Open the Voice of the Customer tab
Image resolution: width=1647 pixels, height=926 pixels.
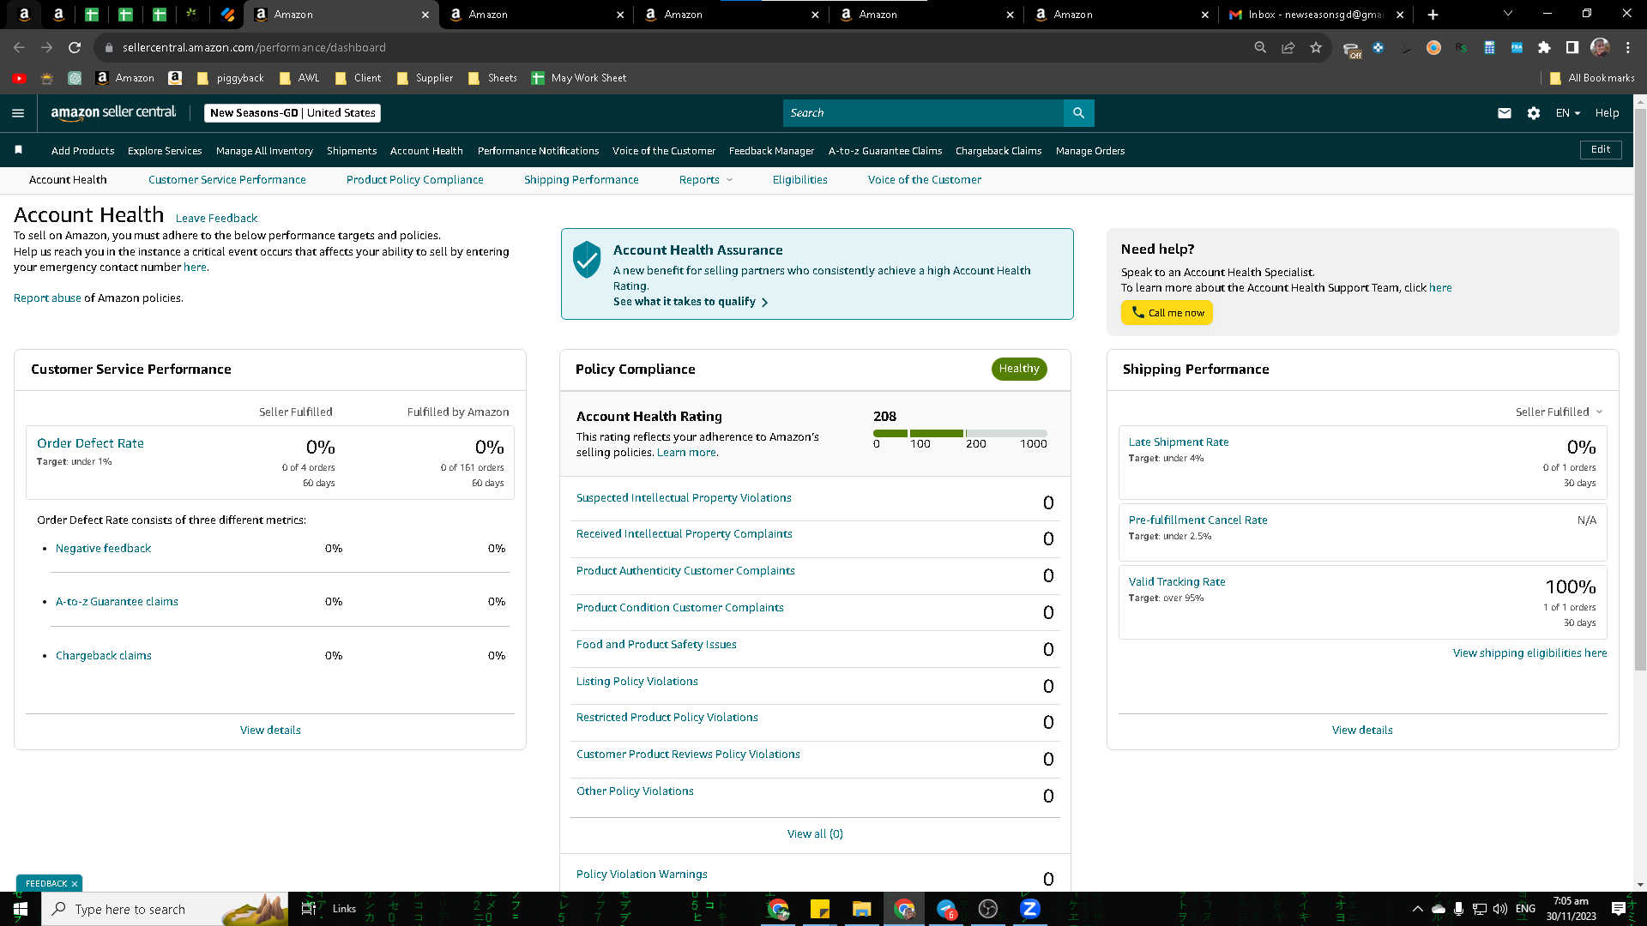pyautogui.click(x=924, y=179)
